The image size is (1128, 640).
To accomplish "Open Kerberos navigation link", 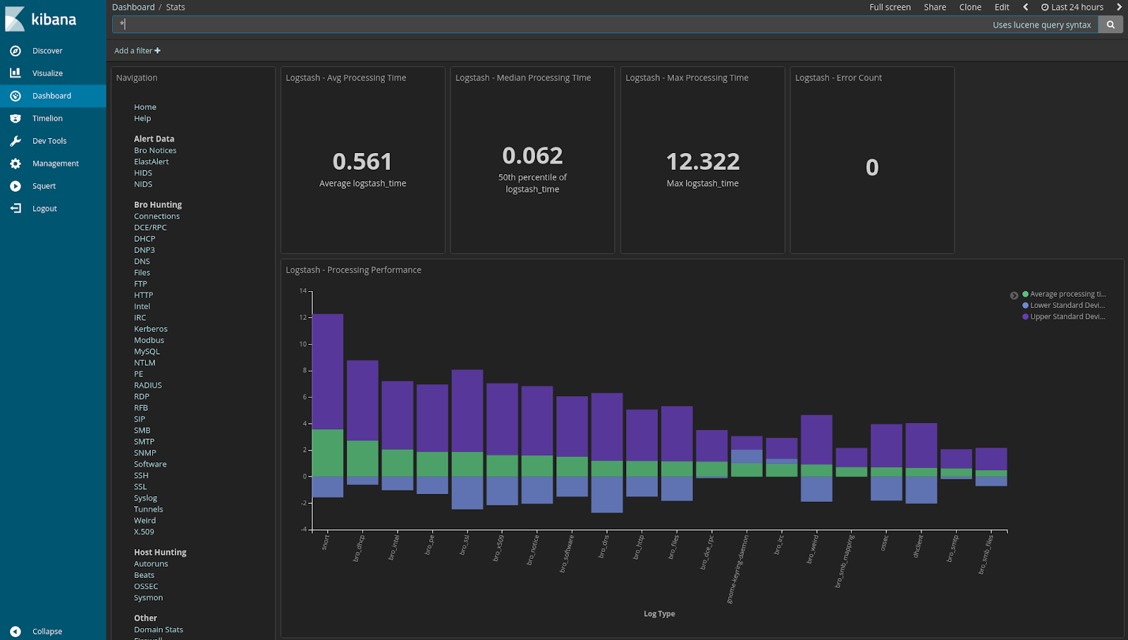I will (151, 329).
